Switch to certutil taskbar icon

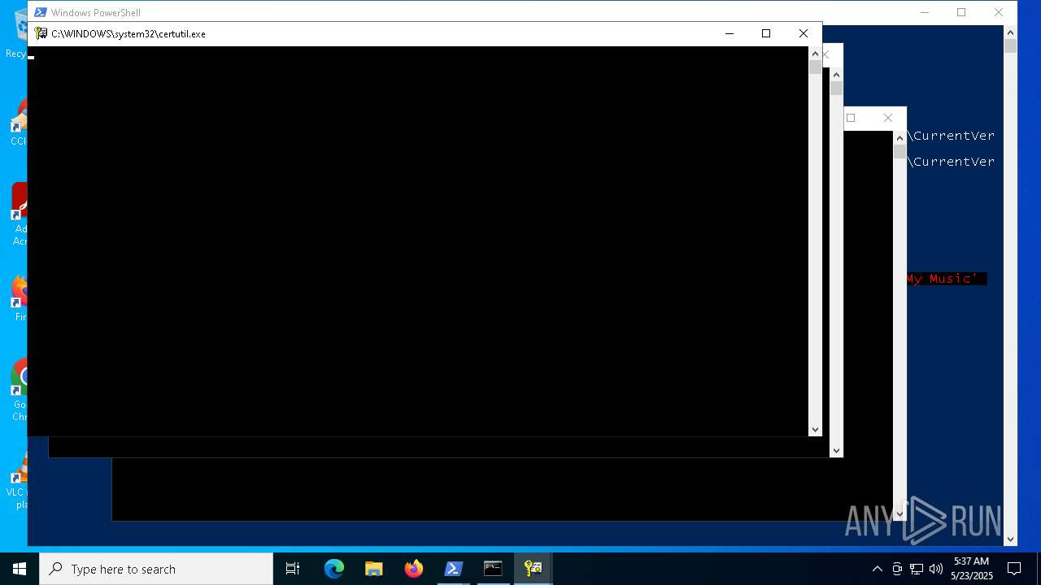534,569
